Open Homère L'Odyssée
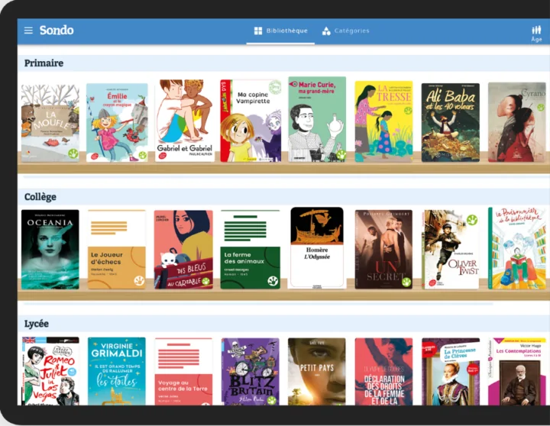Screen dimensions: 550x426 tap(317, 248)
